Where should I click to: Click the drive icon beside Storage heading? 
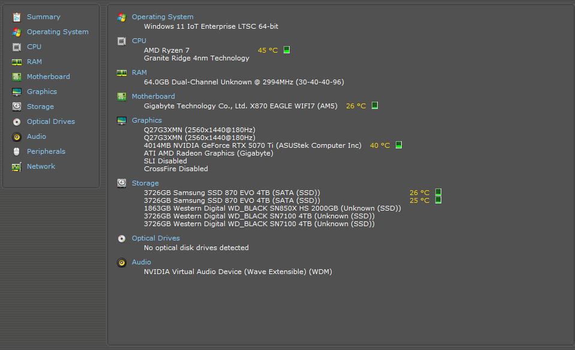122,183
